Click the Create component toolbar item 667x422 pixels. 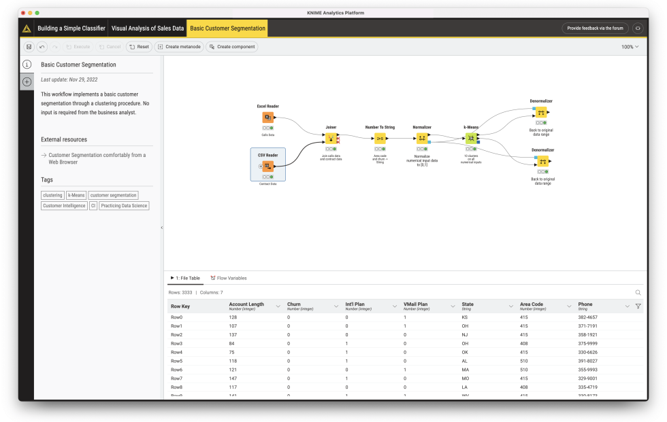coord(232,47)
